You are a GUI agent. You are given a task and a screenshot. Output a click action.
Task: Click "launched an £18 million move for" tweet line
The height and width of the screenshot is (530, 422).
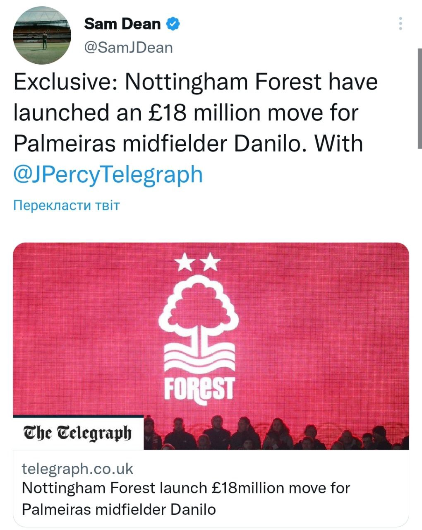[x=185, y=113]
